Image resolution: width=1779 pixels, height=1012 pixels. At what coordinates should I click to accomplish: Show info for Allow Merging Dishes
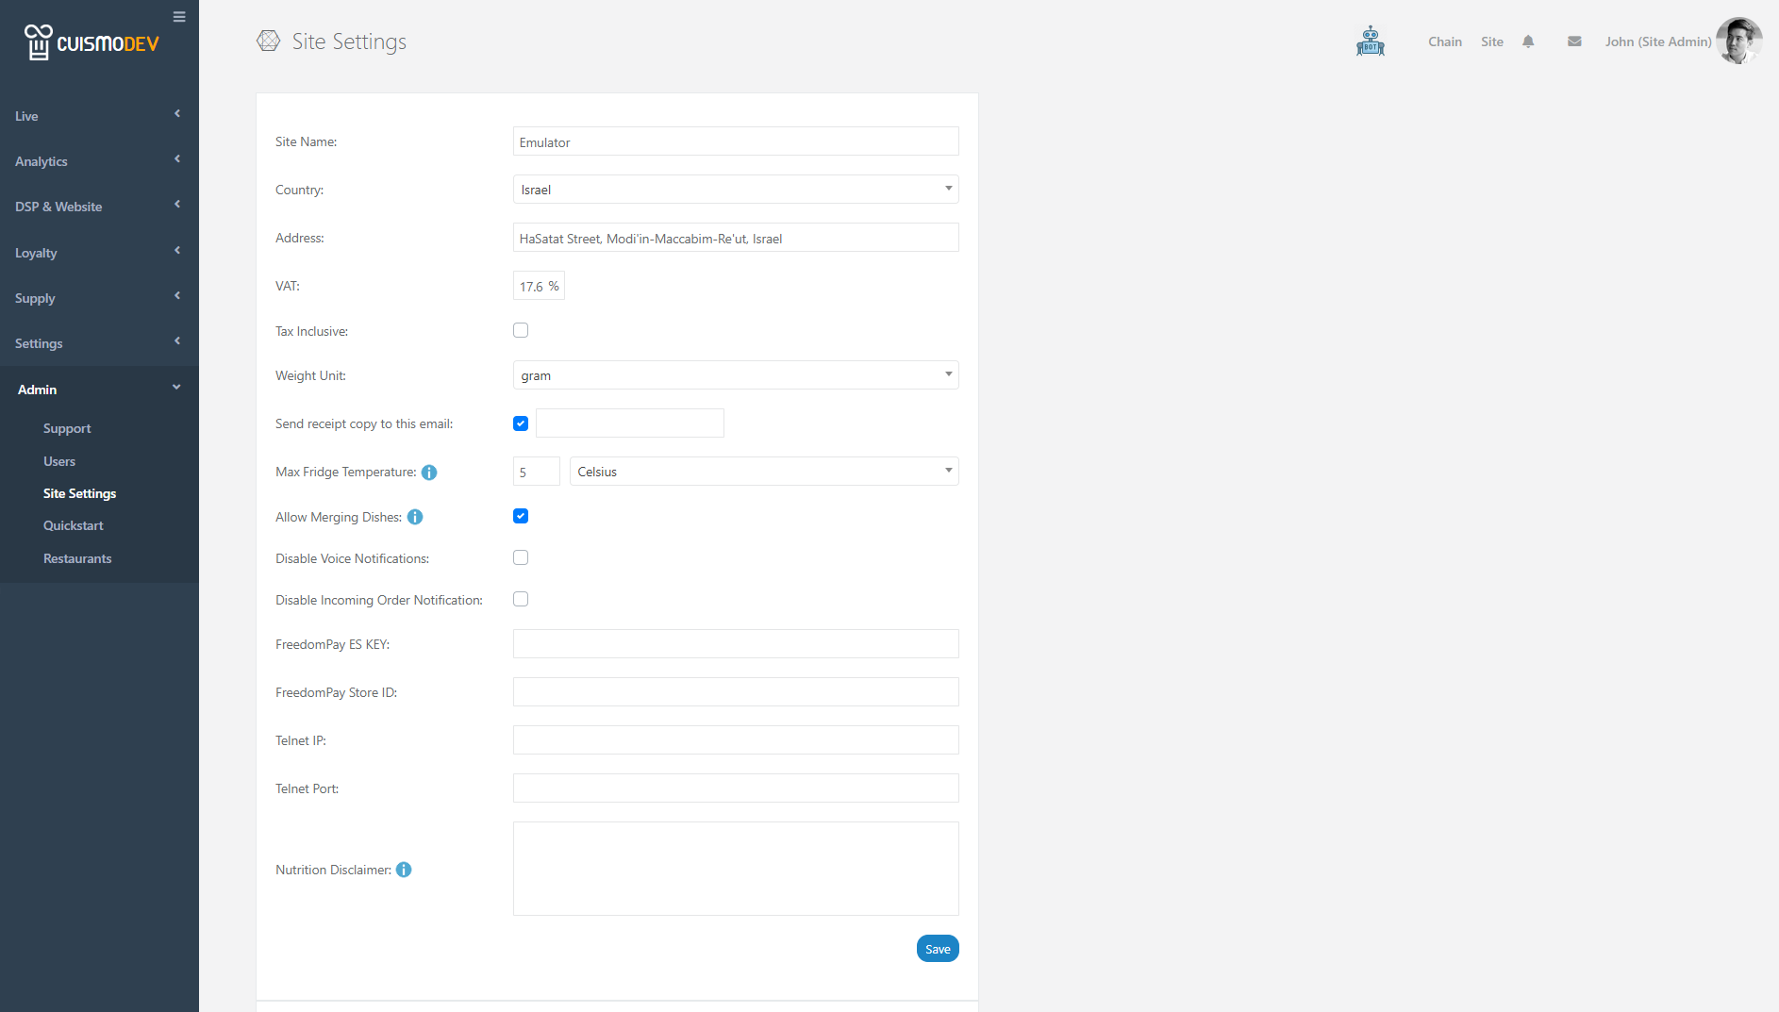click(x=415, y=517)
